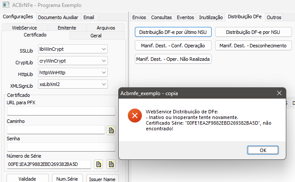
Task: Switch to the Geral tab
Action: [x=96, y=35]
